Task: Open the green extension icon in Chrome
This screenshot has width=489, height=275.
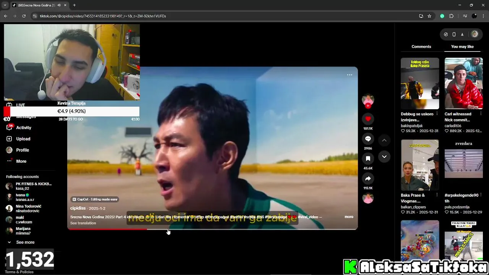Action: tap(442, 16)
